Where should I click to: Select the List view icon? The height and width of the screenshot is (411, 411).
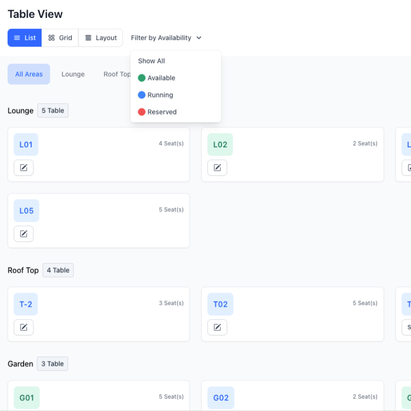24,38
